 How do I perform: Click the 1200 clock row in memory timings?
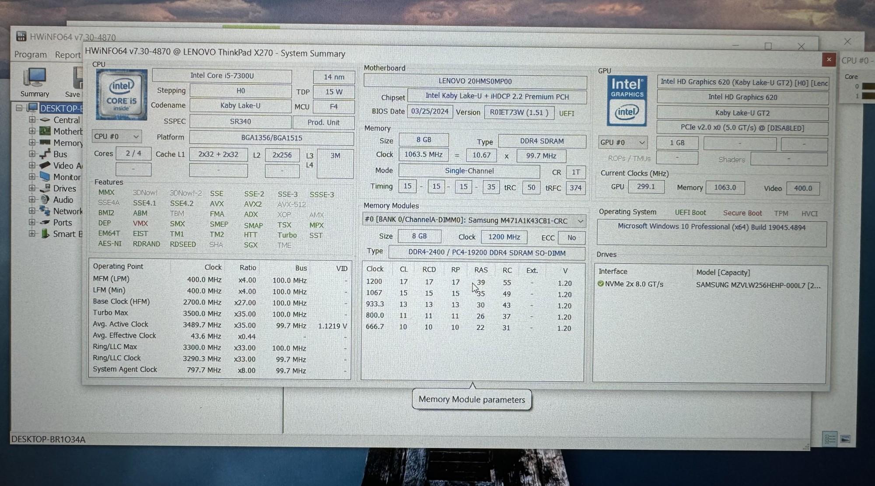[x=472, y=283]
